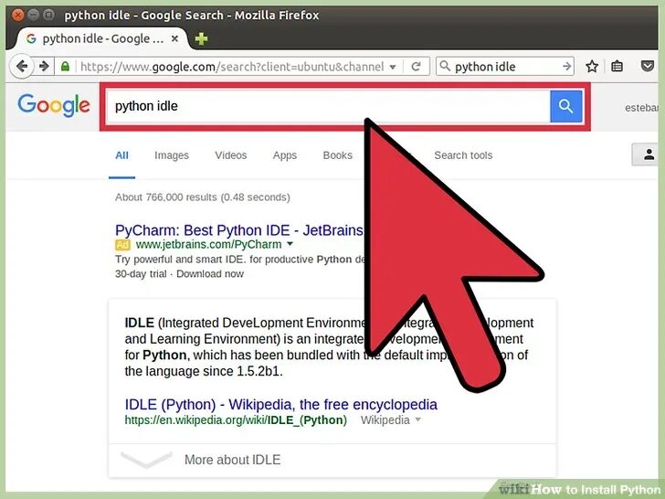The image size is (665, 499).
Task: Switch to the Videos results tab
Action: pos(231,155)
